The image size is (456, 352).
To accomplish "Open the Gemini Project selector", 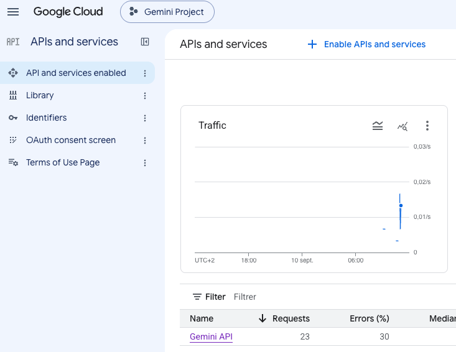I will coord(167,12).
